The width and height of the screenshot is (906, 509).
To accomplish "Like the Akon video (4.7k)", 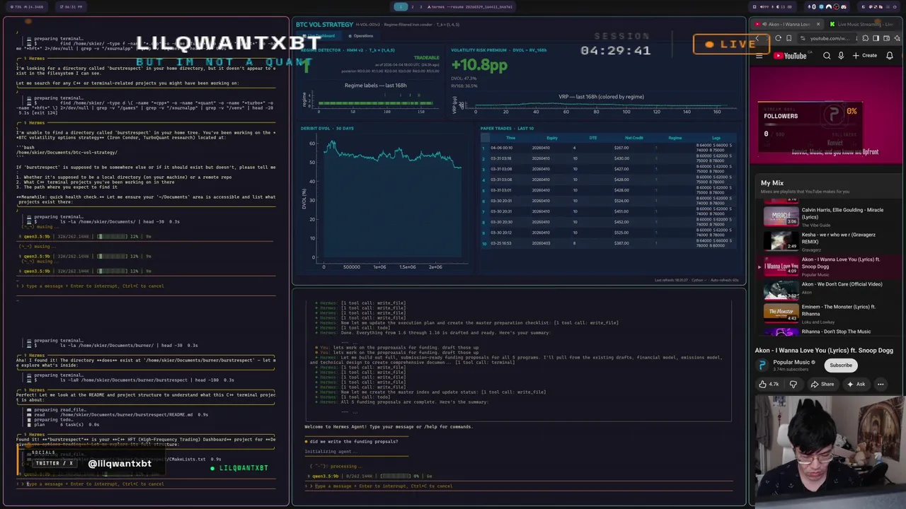I will coord(769,385).
